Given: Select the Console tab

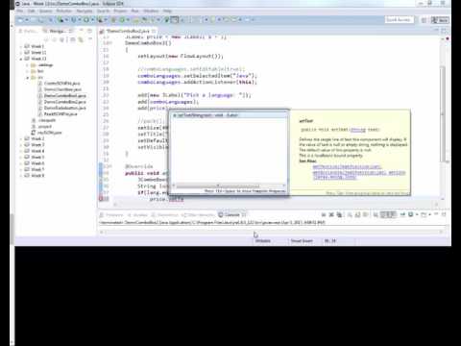Looking at the screenshot, I should [x=232, y=214].
